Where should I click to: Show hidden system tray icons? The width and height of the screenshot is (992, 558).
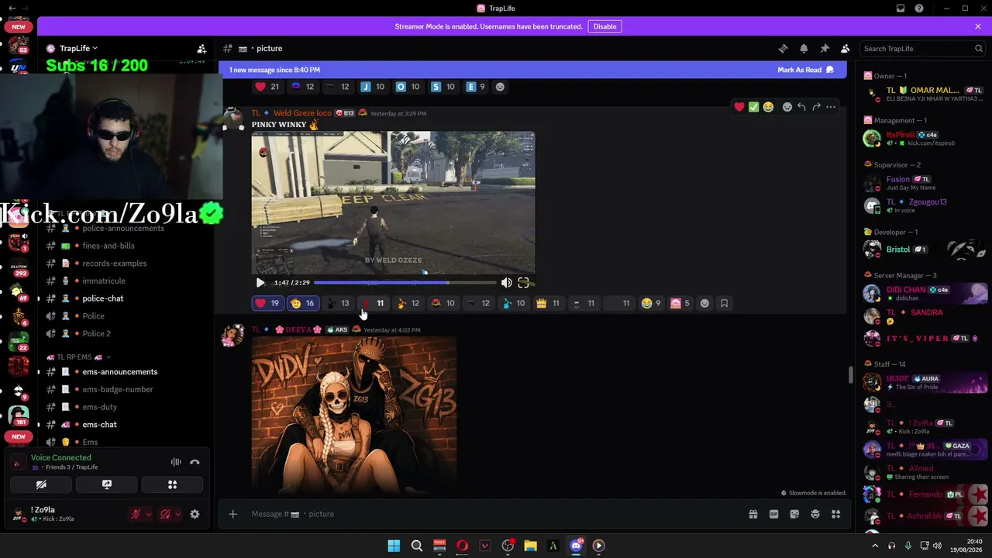[875, 546]
